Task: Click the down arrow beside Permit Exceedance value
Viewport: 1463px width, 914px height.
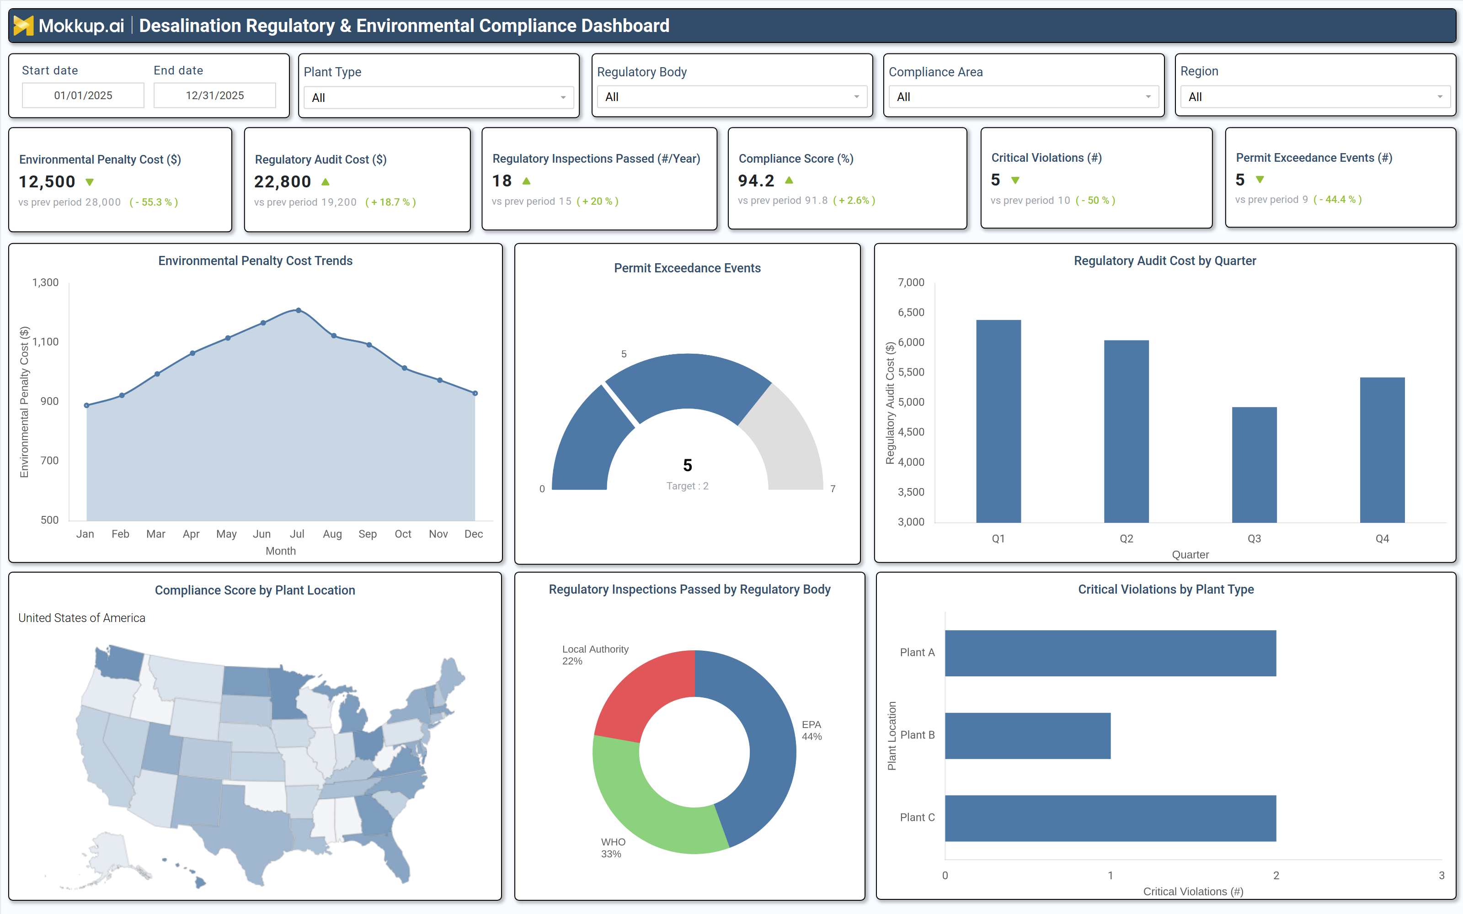Action: (1260, 180)
